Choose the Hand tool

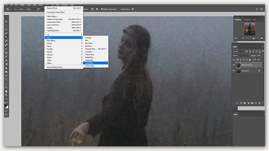click(6, 91)
